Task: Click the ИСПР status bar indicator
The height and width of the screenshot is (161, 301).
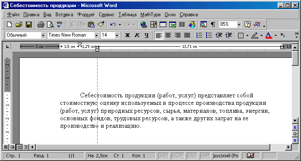Action: tap(178, 156)
